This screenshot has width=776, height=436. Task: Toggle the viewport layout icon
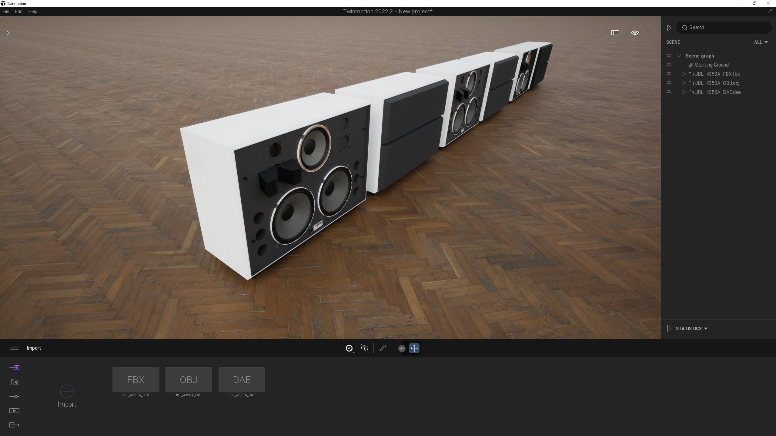pos(615,33)
